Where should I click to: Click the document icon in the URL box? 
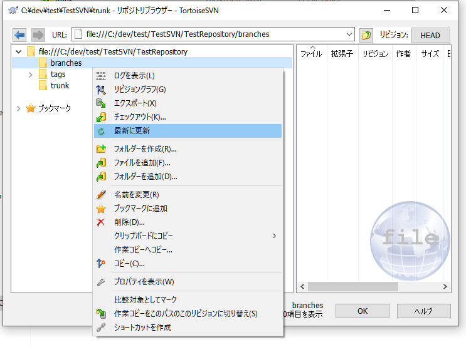78,34
